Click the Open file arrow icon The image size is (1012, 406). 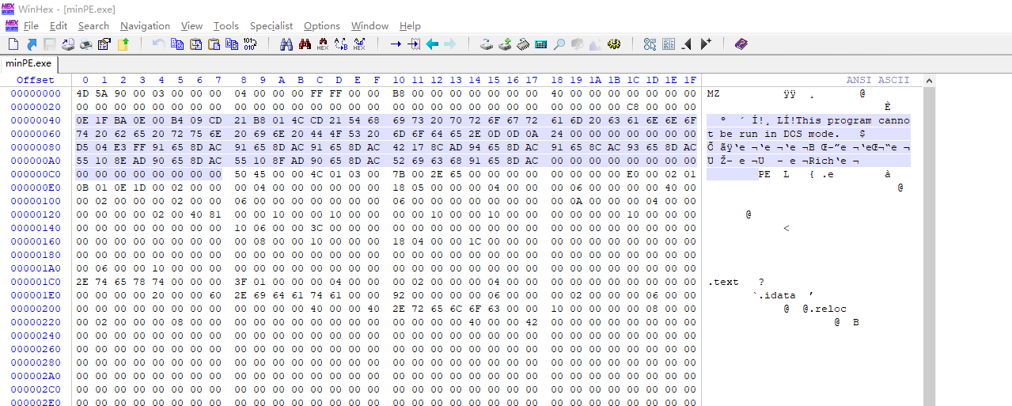pos(32,44)
